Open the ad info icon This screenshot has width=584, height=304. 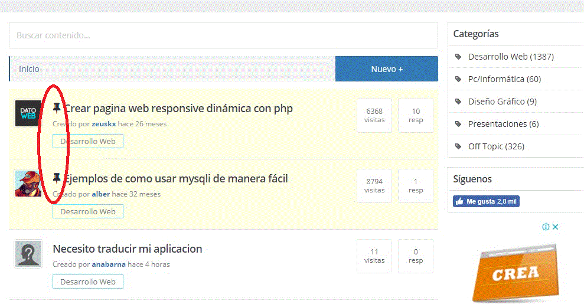546,227
